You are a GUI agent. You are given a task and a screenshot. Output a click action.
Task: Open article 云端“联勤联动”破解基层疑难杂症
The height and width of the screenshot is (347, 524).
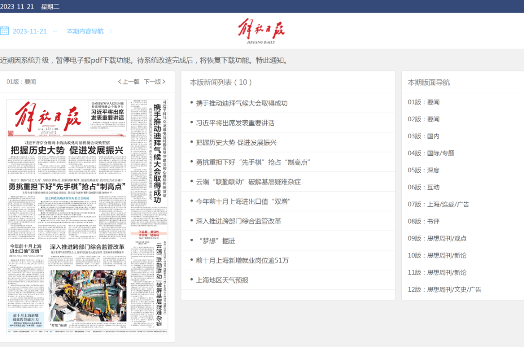248,182
